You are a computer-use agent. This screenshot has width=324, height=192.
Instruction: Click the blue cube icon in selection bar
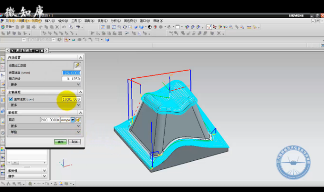pyautogui.click(x=107, y=40)
